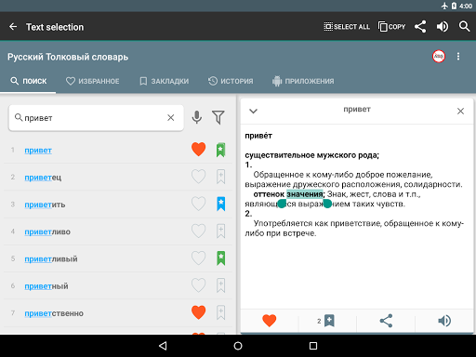
Task: Favorite приветливый with its heart
Action: pos(198,258)
